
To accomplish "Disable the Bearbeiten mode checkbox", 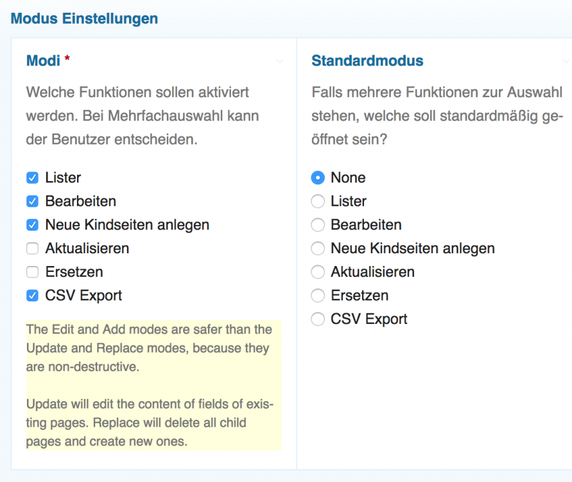I will pos(32,202).
